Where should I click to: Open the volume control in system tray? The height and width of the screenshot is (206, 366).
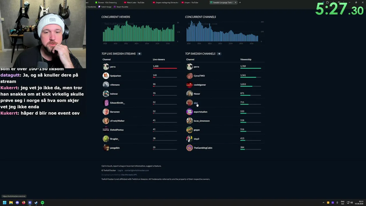[x=351, y=203]
